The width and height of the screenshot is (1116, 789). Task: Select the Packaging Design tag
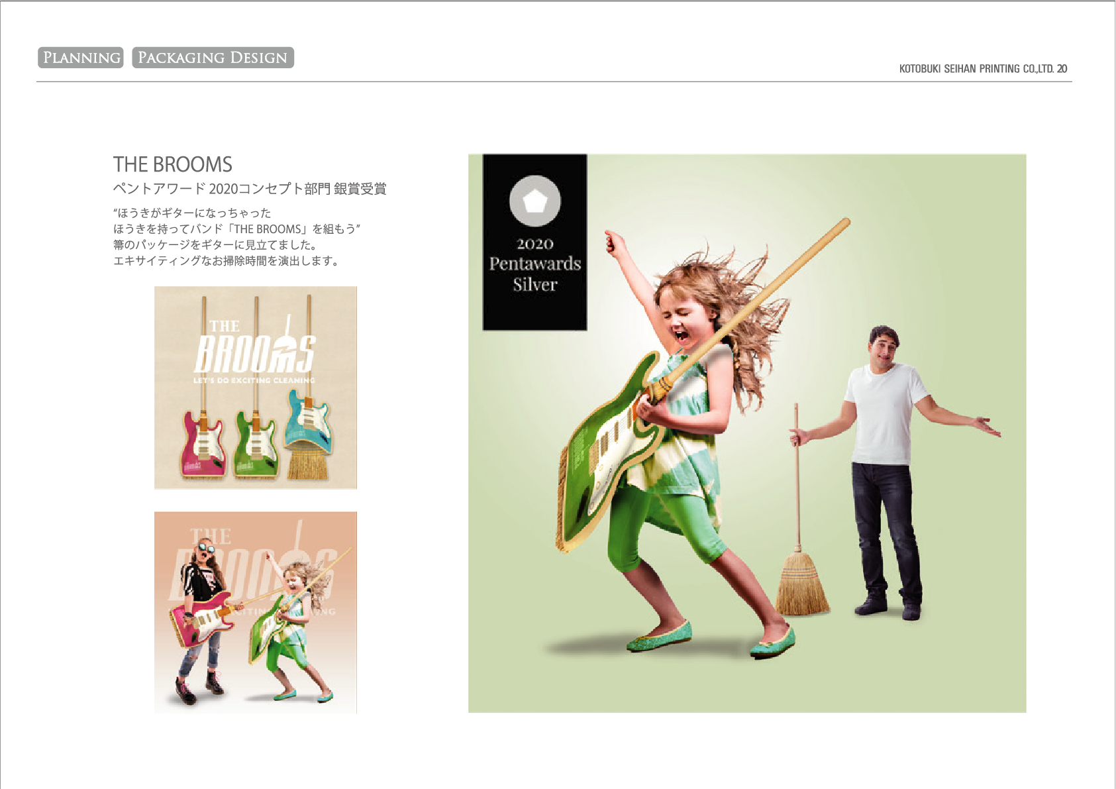click(x=213, y=58)
